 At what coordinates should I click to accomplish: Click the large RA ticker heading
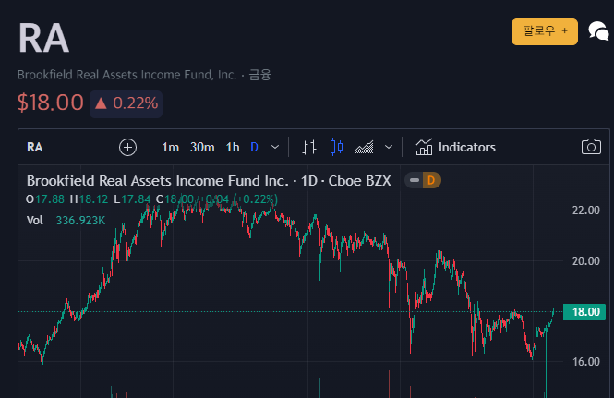[43, 38]
